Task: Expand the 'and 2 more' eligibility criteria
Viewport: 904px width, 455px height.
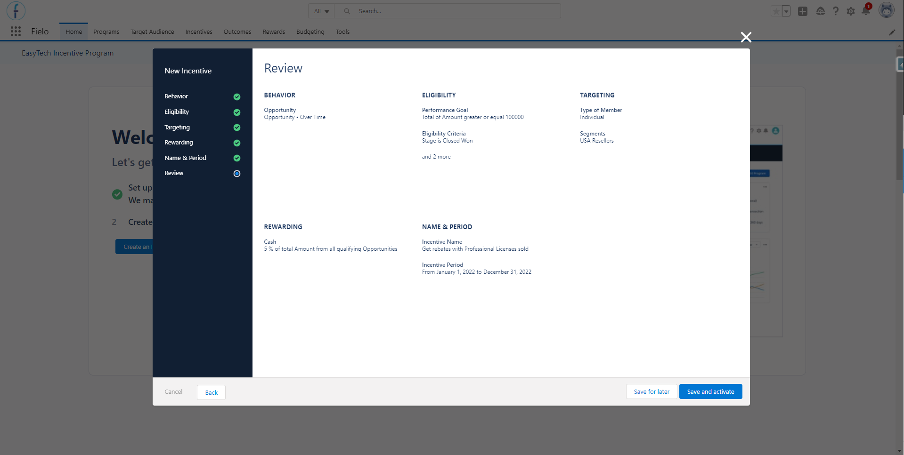Action: click(436, 157)
